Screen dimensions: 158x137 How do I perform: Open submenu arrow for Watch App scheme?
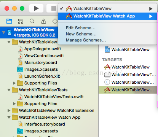click(x=151, y=16)
